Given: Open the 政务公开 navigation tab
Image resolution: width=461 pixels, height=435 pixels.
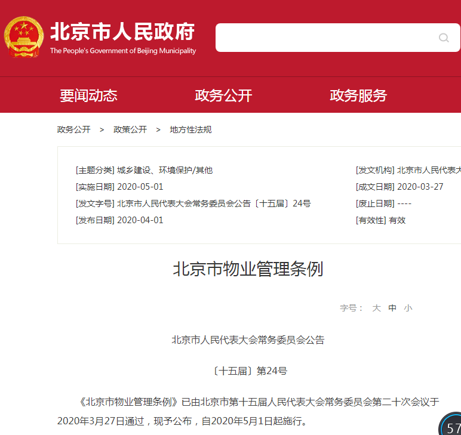Looking at the screenshot, I should pyautogui.click(x=223, y=95).
